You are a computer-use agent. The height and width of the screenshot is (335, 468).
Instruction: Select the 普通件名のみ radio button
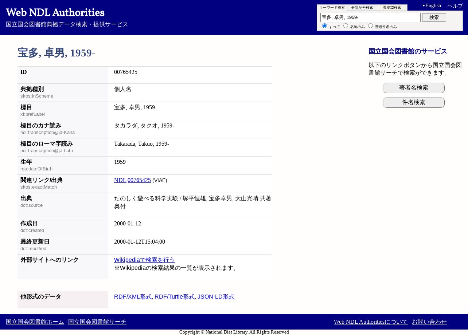370,25
